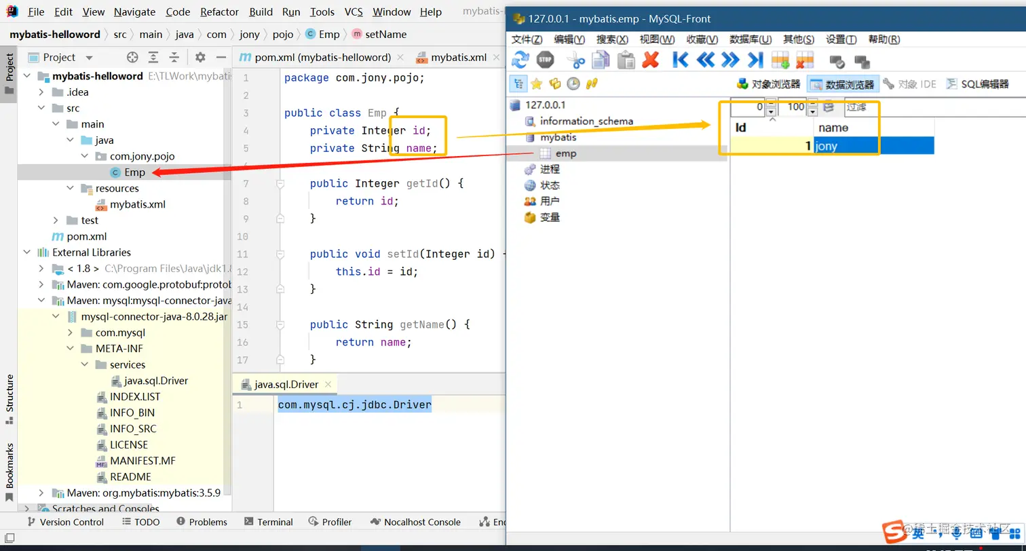Switch to the mybatis.xml editor tab
The height and width of the screenshot is (551, 1026).
click(x=459, y=57)
